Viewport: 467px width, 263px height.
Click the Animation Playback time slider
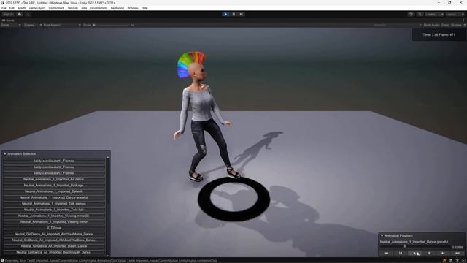coord(415,247)
